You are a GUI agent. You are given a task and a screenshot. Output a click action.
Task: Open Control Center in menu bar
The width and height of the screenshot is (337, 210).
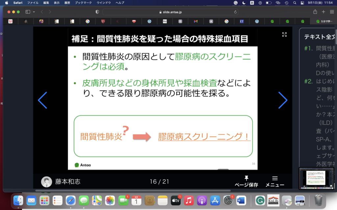tap(302, 3)
